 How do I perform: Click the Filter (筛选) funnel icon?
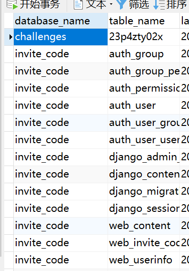point(121,4)
